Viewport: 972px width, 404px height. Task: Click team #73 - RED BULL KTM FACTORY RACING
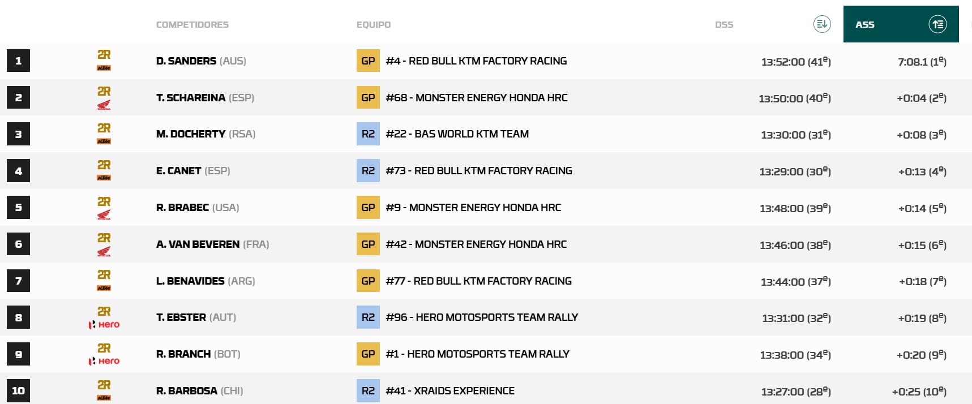tap(479, 171)
